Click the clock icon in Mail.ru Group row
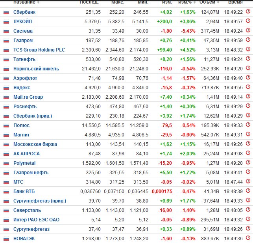This screenshot has height=243, width=253. (x=248, y=96)
